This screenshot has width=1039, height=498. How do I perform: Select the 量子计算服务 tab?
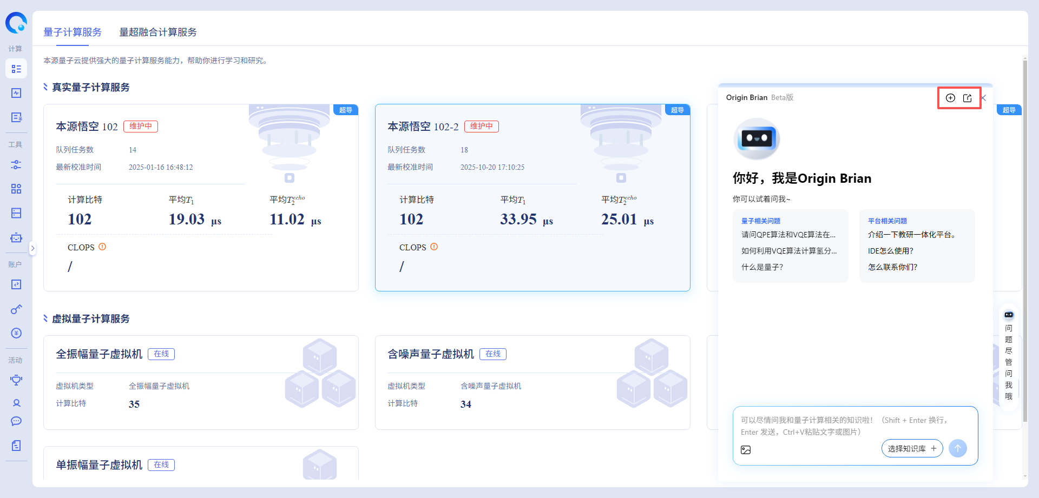point(73,32)
